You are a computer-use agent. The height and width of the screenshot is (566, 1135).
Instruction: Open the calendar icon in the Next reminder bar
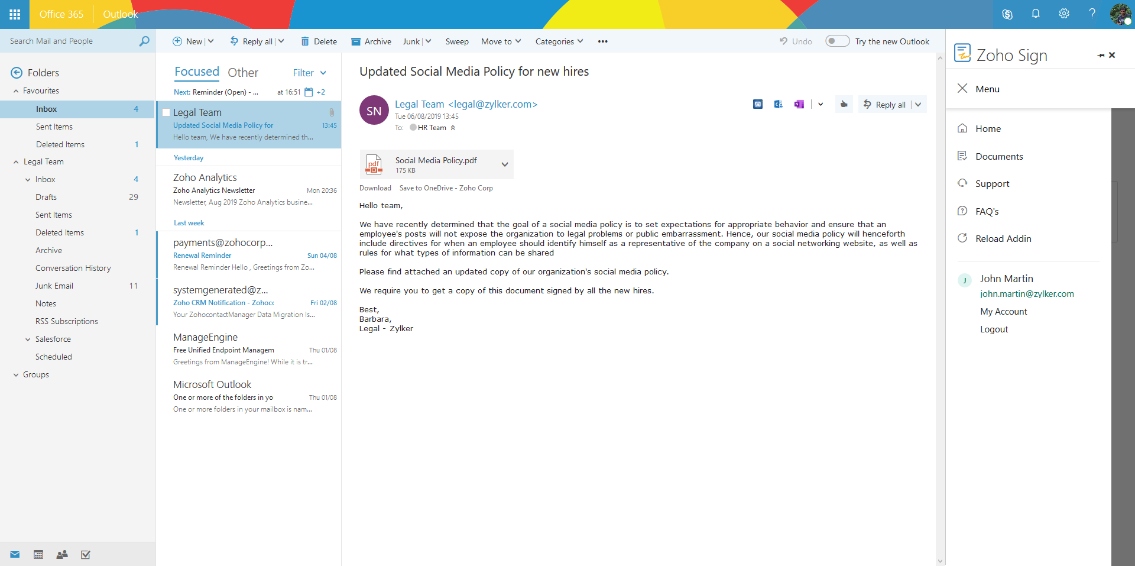coord(309,92)
